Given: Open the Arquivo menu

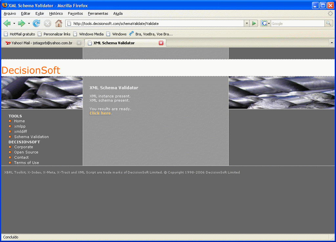Looking at the screenshot, I should tap(10, 13).
